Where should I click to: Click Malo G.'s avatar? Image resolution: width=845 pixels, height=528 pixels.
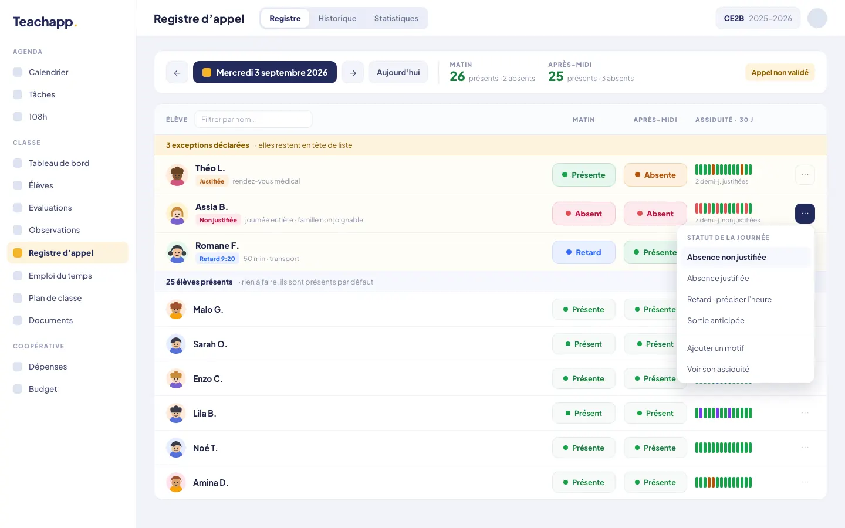coord(176,309)
